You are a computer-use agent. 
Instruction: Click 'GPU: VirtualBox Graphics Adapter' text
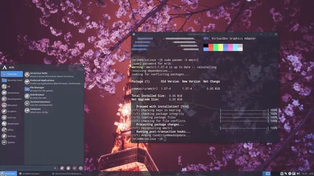(230, 38)
